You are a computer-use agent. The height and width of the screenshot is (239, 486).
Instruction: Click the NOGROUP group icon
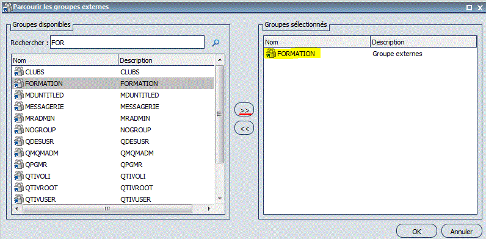19,130
